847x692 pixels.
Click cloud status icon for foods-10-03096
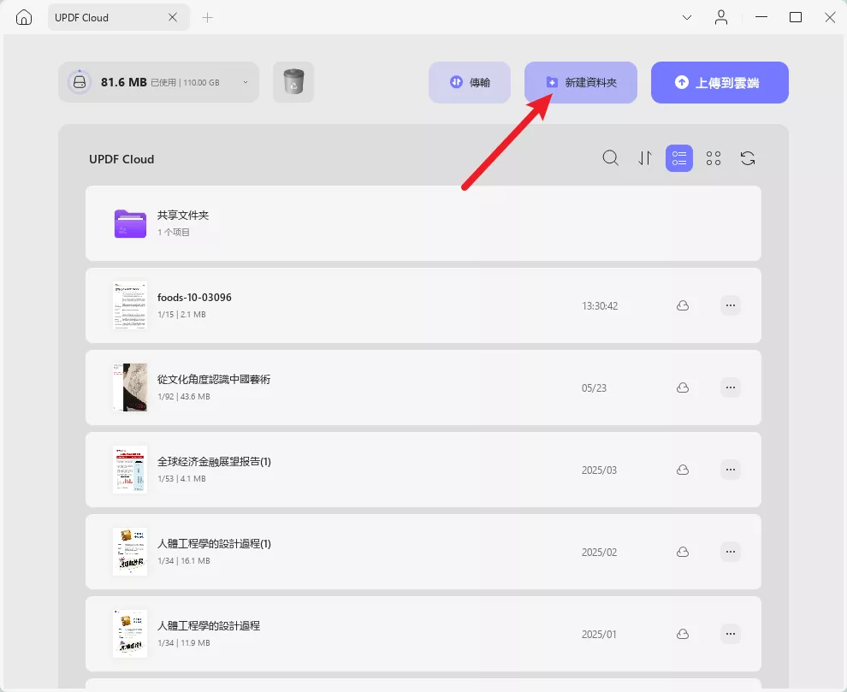683,305
